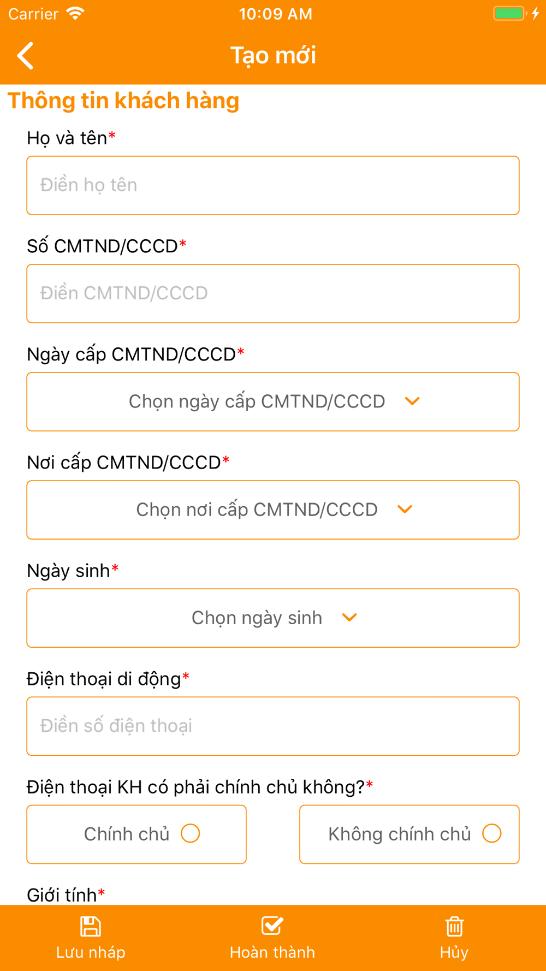546x971 pixels.
Task: Tap the chevron in the birth date field
Action: (x=349, y=618)
